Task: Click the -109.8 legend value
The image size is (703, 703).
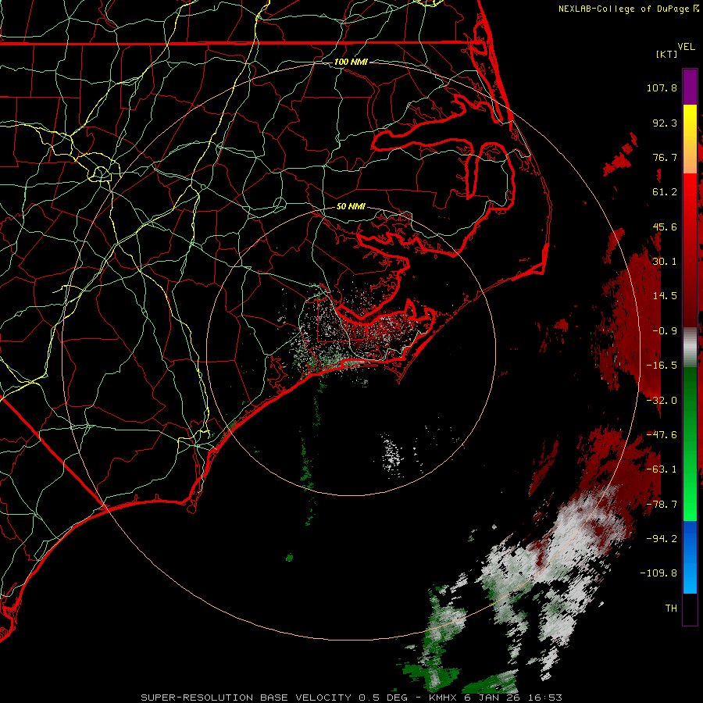Action: coord(658,573)
